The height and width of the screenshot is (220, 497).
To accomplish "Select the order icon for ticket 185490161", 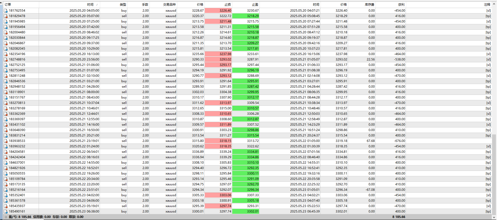I will [6, 211].
